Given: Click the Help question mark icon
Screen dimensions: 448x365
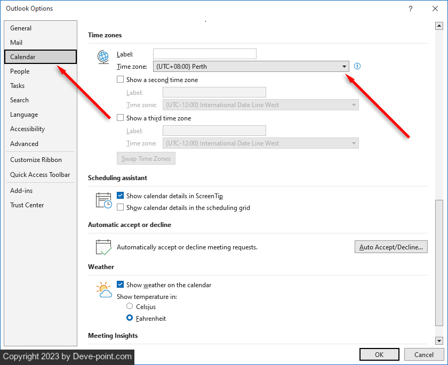Looking at the screenshot, I should pos(410,9).
